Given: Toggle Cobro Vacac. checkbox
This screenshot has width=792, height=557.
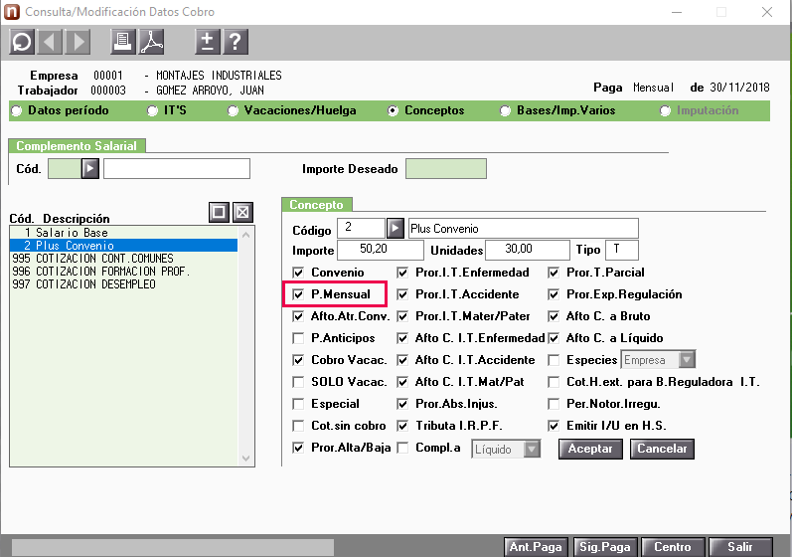Looking at the screenshot, I should pyautogui.click(x=298, y=360).
